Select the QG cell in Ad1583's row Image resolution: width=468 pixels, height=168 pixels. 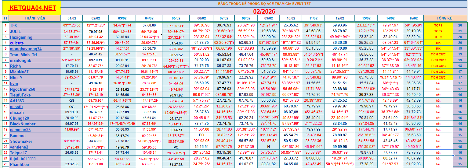72,101
